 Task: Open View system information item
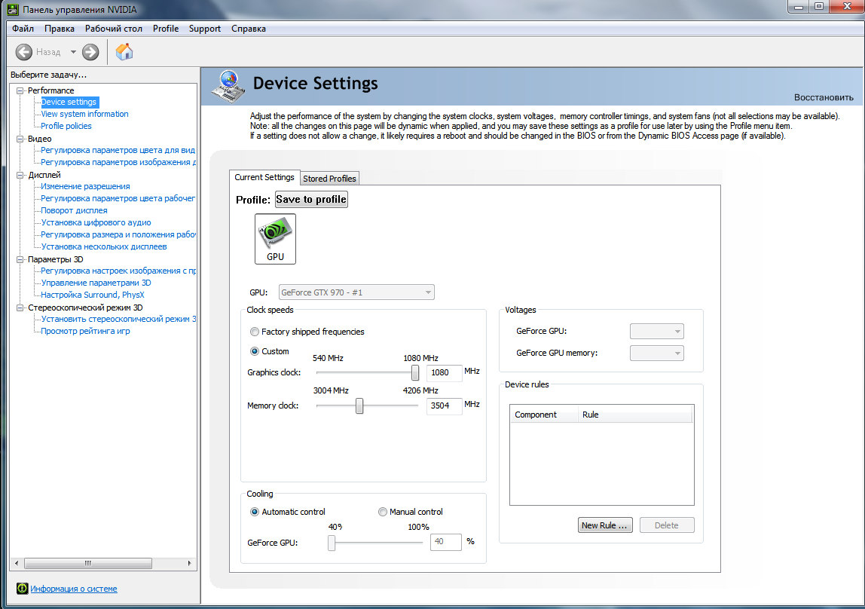click(x=84, y=115)
